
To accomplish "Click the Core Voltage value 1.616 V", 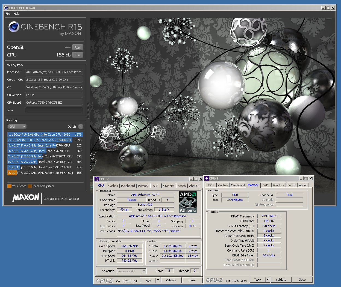I will 164,210.
